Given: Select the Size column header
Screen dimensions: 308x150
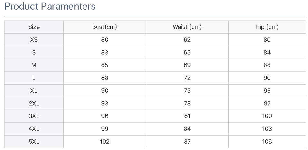Looking at the screenshot, I should [x=34, y=27].
